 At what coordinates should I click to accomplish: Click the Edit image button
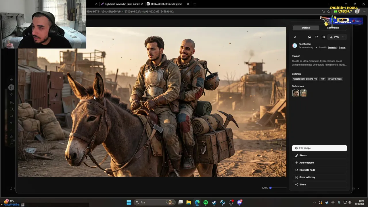click(319, 148)
